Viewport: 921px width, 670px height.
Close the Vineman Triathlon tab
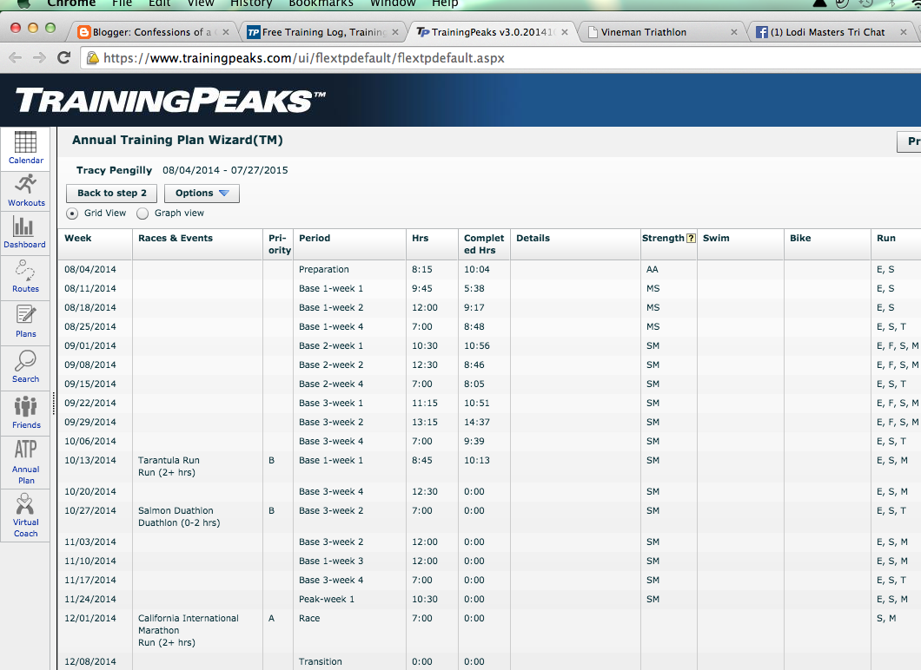click(733, 32)
